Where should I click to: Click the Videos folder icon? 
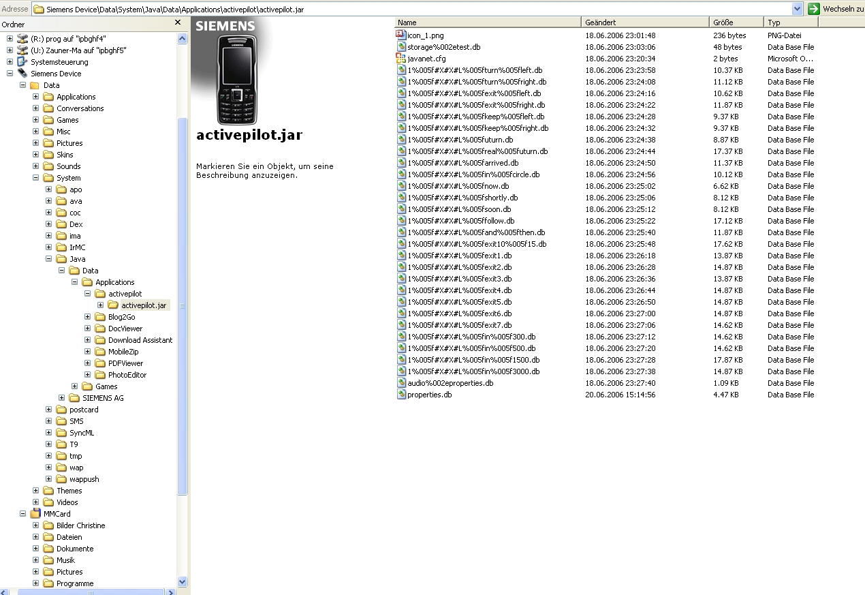(48, 502)
